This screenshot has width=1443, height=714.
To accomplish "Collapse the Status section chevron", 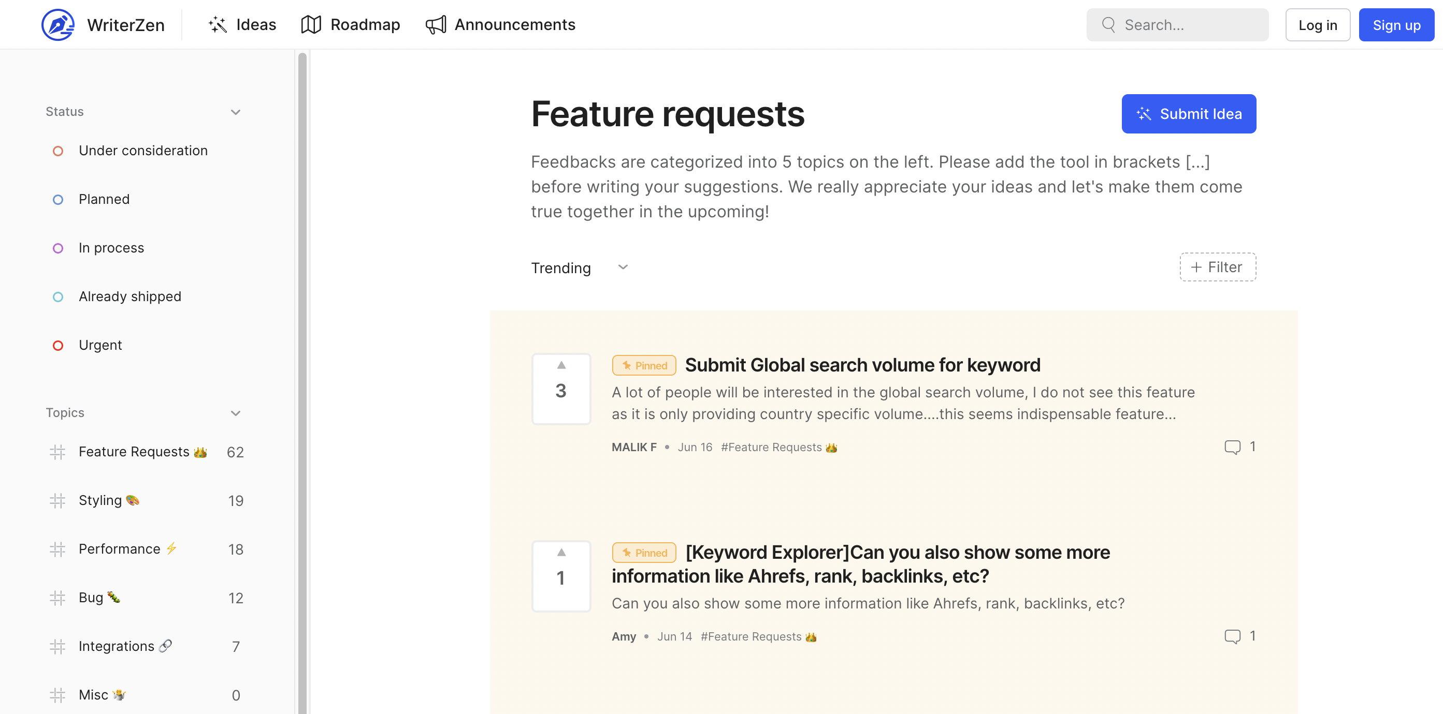I will [x=235, y=112].
